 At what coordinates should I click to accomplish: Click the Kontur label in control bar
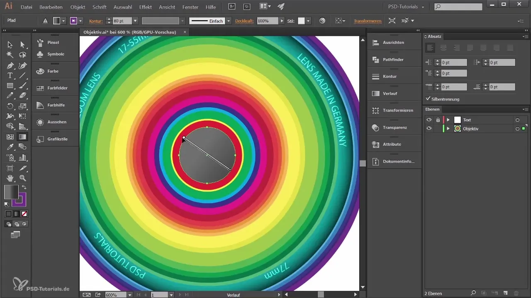[96, 21]
